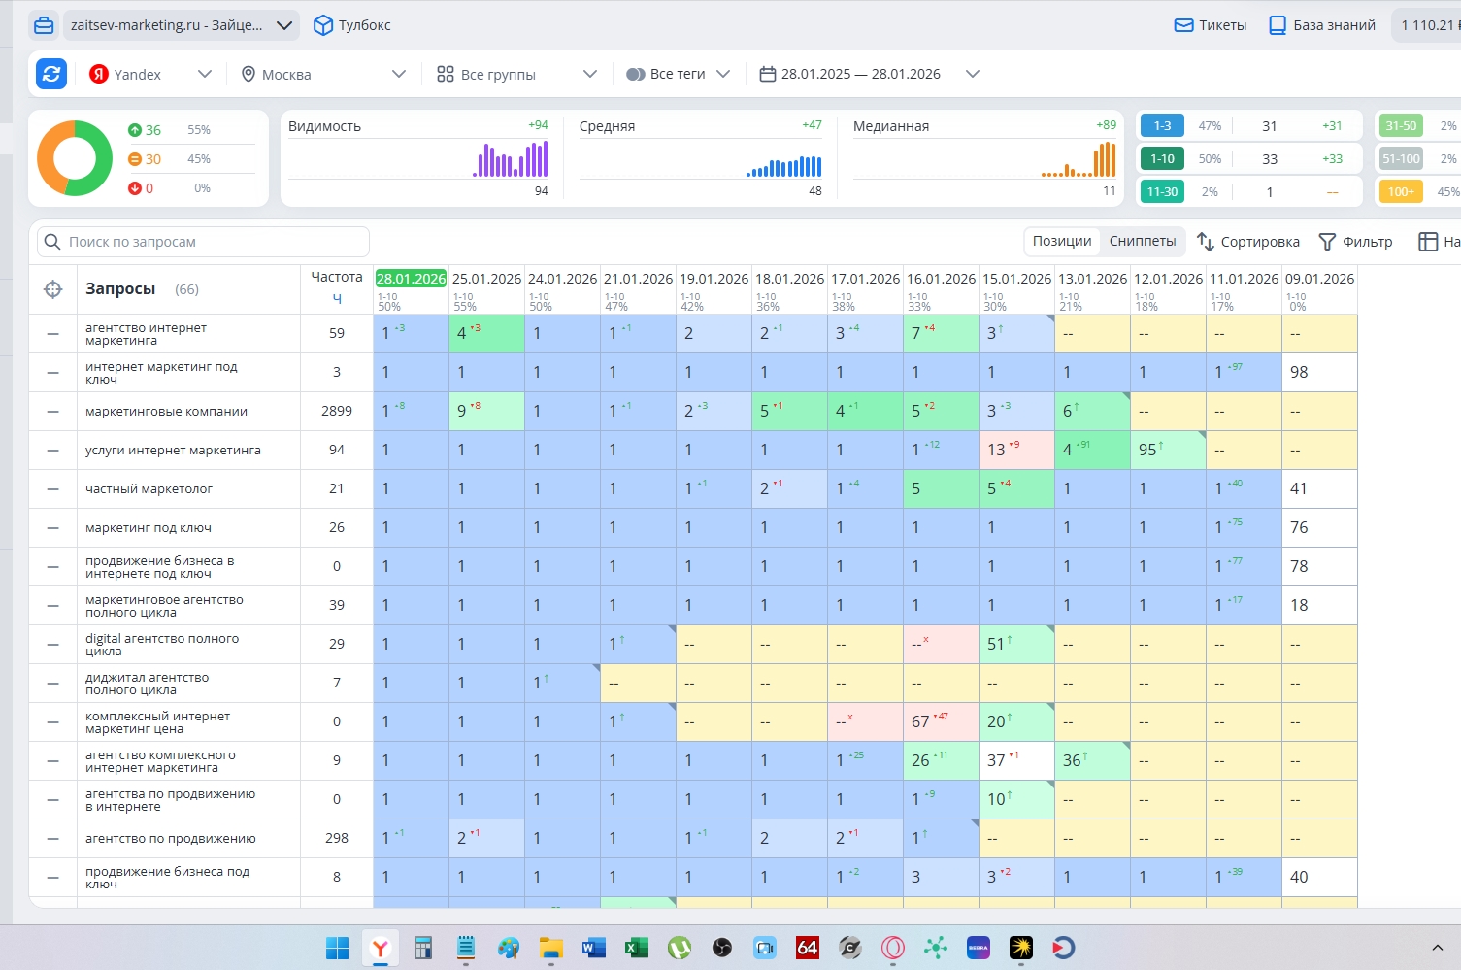Click the briefcase project icon
This screenshot has height=970, width=1461.
click(x=44, y=25)
